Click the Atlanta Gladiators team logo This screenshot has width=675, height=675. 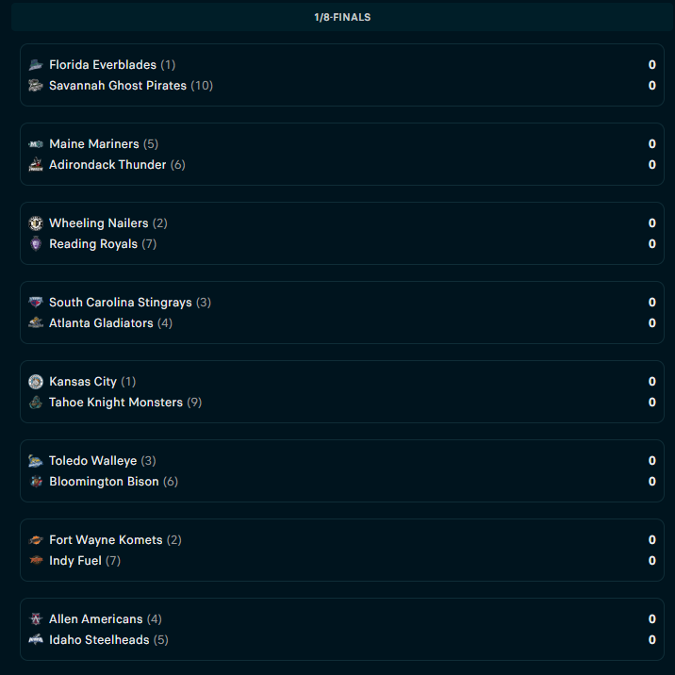click(x=36, y=323)
